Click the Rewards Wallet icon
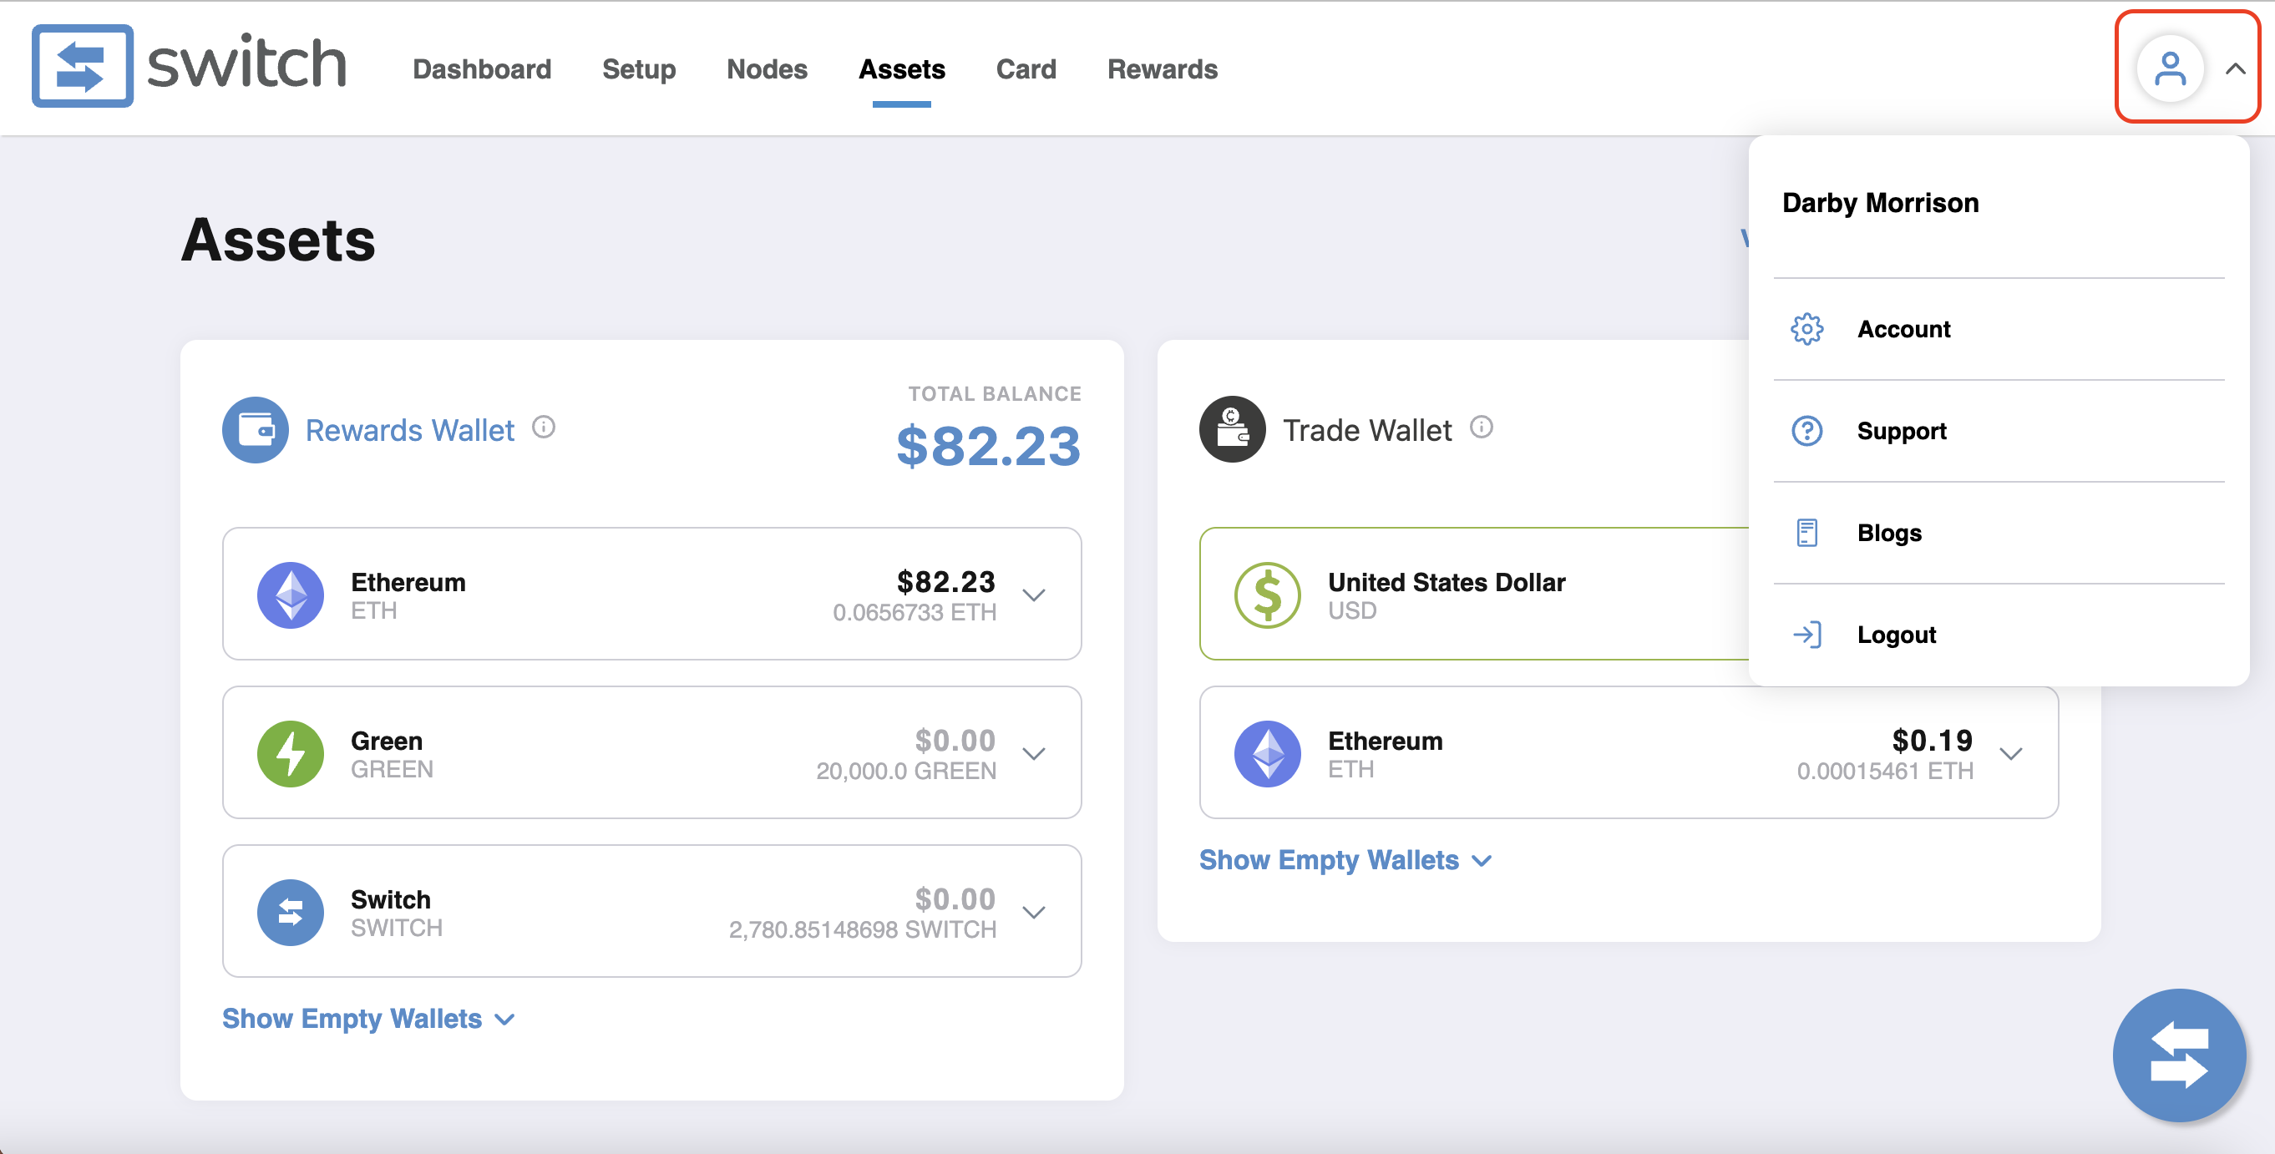The width and height of the screenshot is (2275, 1154). point(256,430)
